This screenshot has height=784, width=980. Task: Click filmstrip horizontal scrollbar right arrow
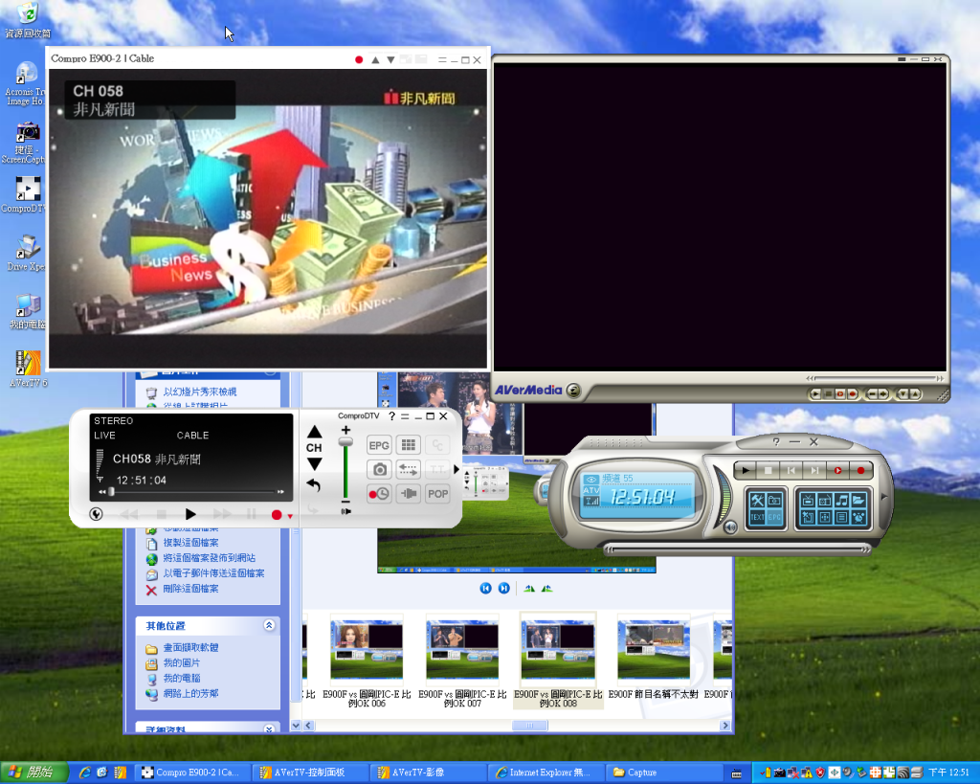(x=725, y=726)
